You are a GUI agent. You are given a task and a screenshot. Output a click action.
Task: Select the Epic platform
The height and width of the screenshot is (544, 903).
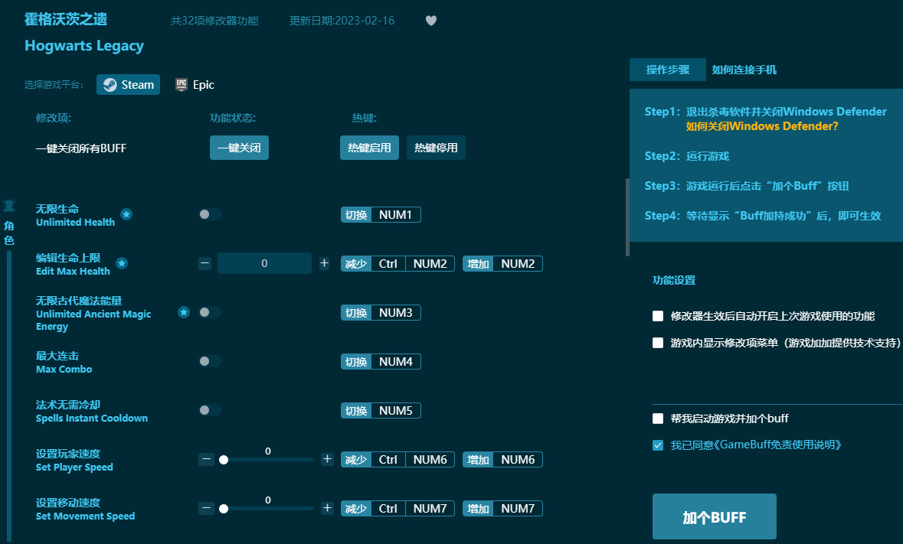coord(195,84)
